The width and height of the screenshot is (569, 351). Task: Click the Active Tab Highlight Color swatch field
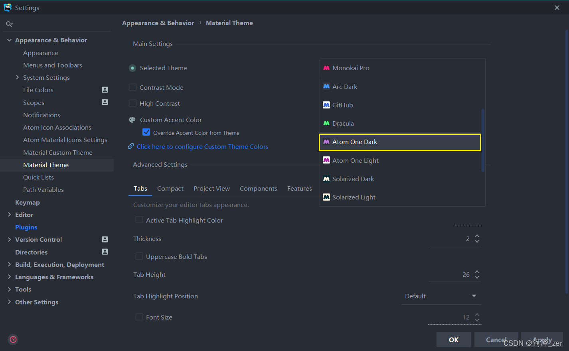[468, 221]
